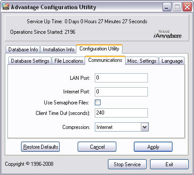Click the Restore Defaults button
194x175 pixels.
[40, 146]
